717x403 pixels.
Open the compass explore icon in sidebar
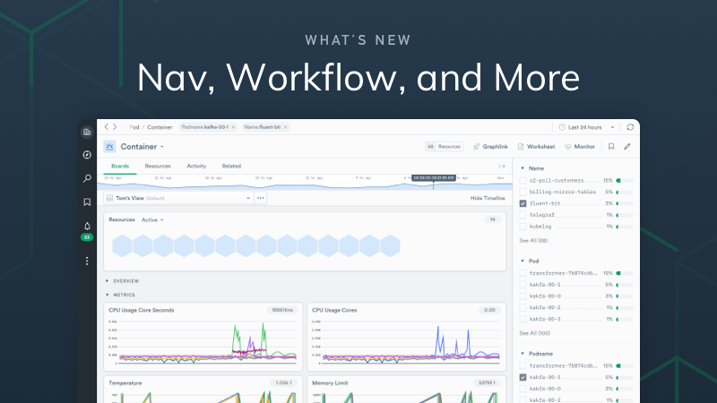87,155
